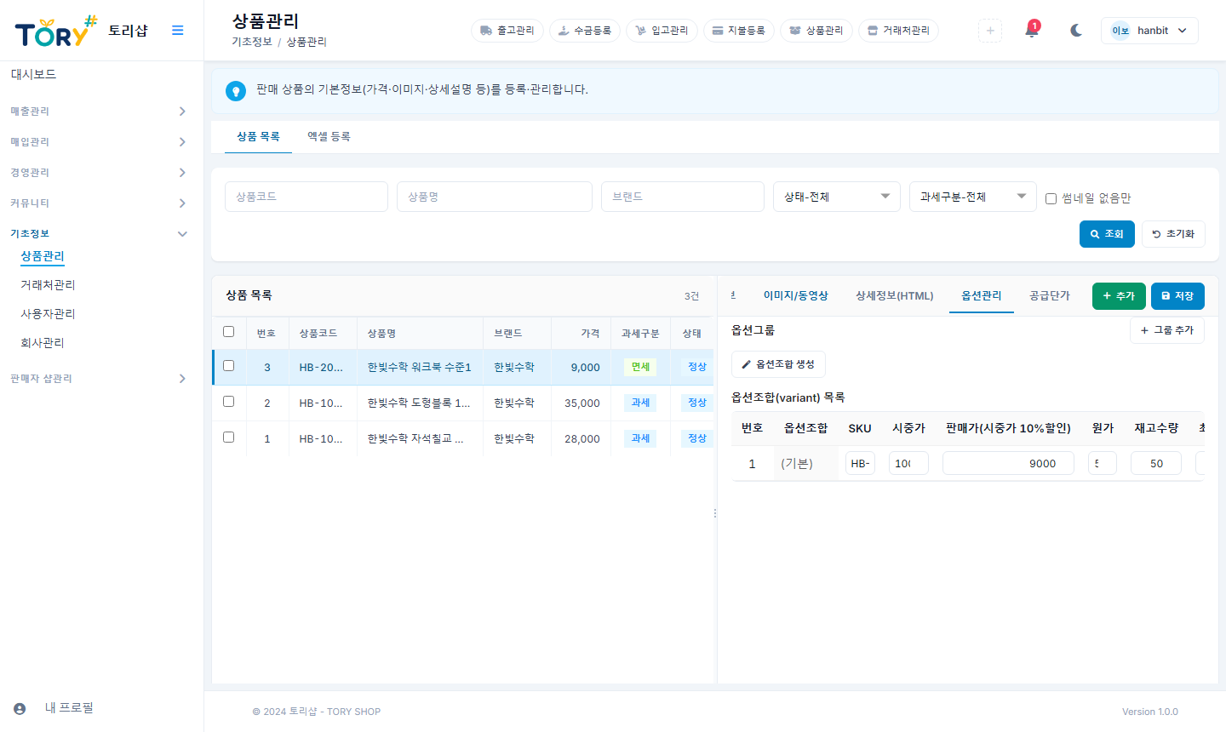The width and height of the screenshot is (1226, 732).
Task: Click the 그룹 추가 button
Action: 1167,330
